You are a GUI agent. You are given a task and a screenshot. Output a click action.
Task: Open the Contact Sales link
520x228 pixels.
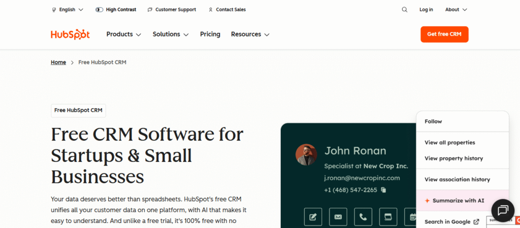tap(227, 10)
